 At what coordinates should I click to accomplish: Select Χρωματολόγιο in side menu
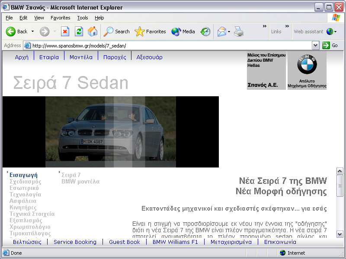click(x=30, y=227)
